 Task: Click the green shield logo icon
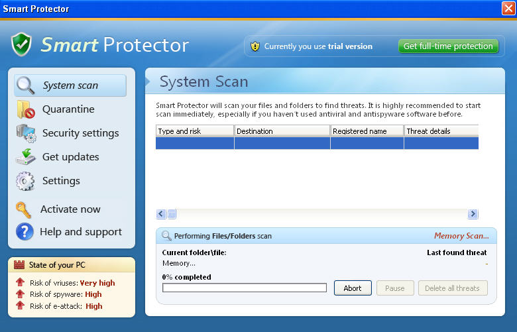pyautogui.click(x=21, y=44)
